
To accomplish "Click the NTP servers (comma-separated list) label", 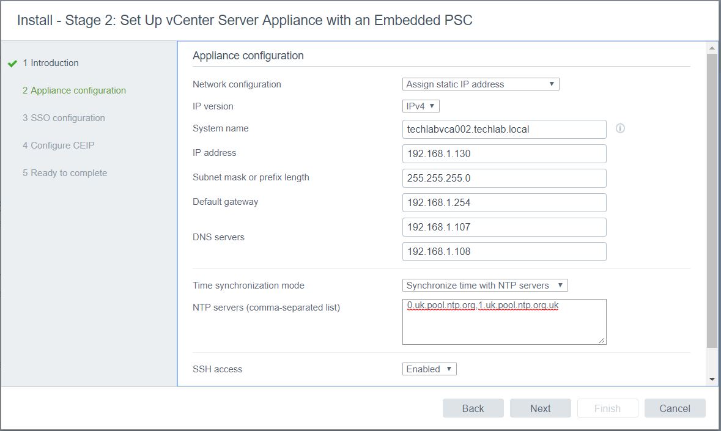I will click(266, 308).
